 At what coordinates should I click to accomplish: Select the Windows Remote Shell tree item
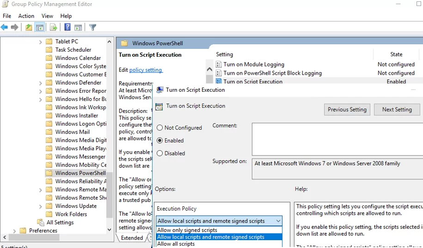click(80, 198)
